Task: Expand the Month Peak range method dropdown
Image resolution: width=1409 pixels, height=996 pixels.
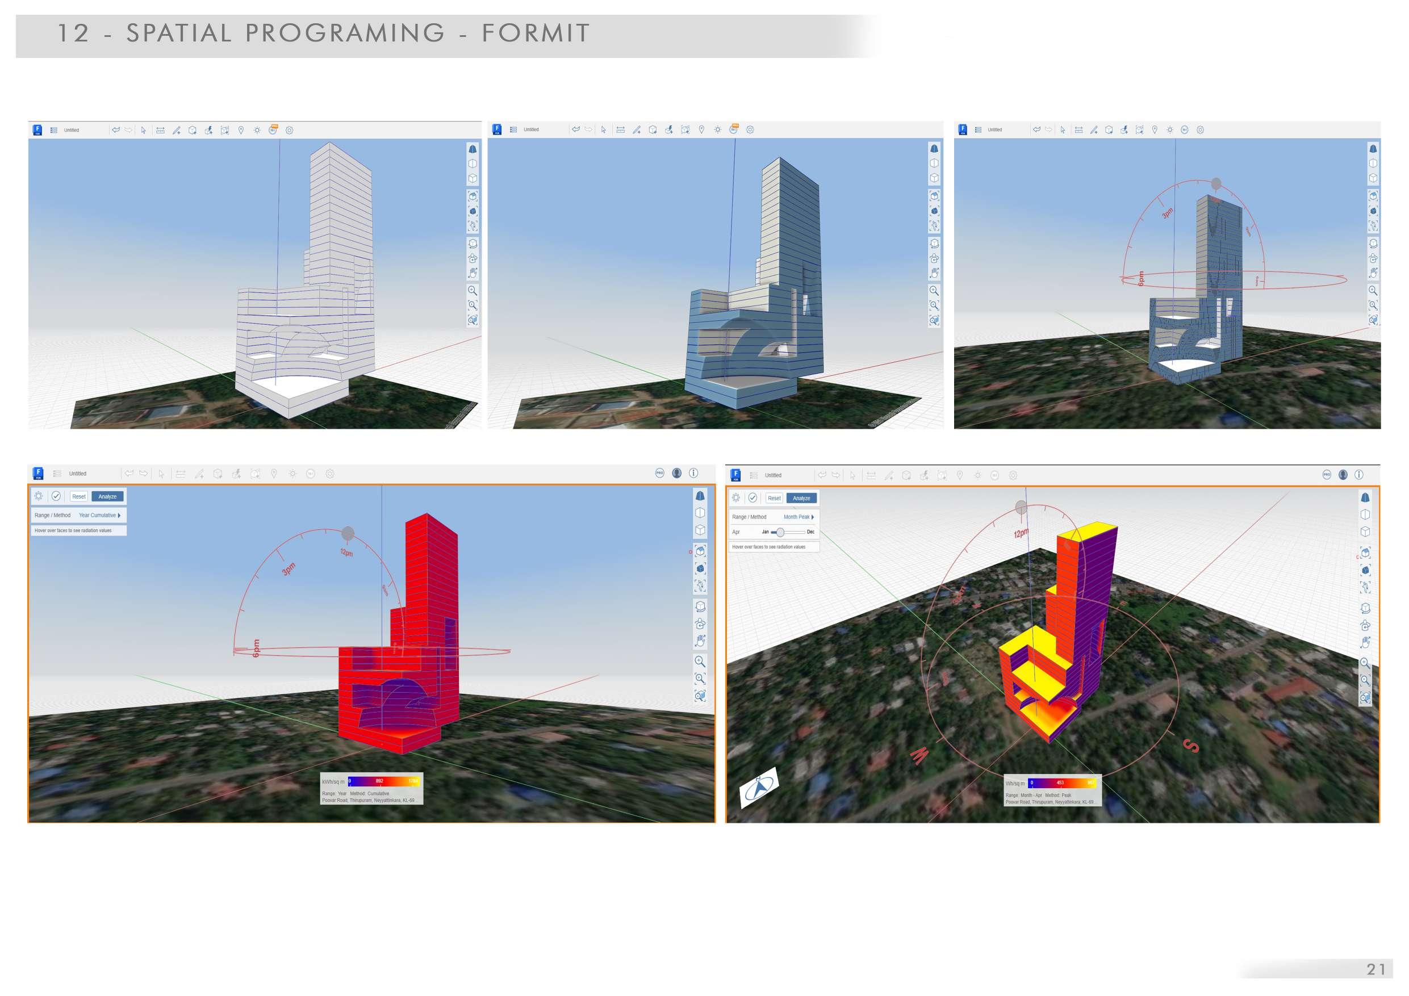Action: [798, 517]
